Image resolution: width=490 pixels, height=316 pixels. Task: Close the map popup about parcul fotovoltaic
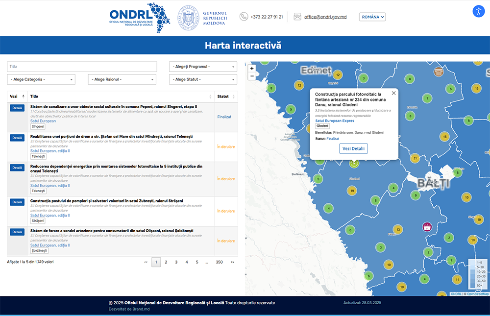point(393,93)
